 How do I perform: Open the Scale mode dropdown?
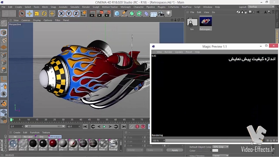[154, 150]
